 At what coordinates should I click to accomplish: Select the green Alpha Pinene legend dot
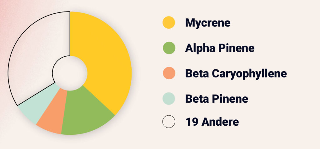pos(169,48)
